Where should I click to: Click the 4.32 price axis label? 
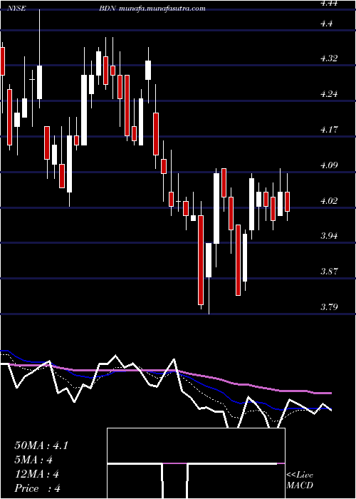coord(329,58)
